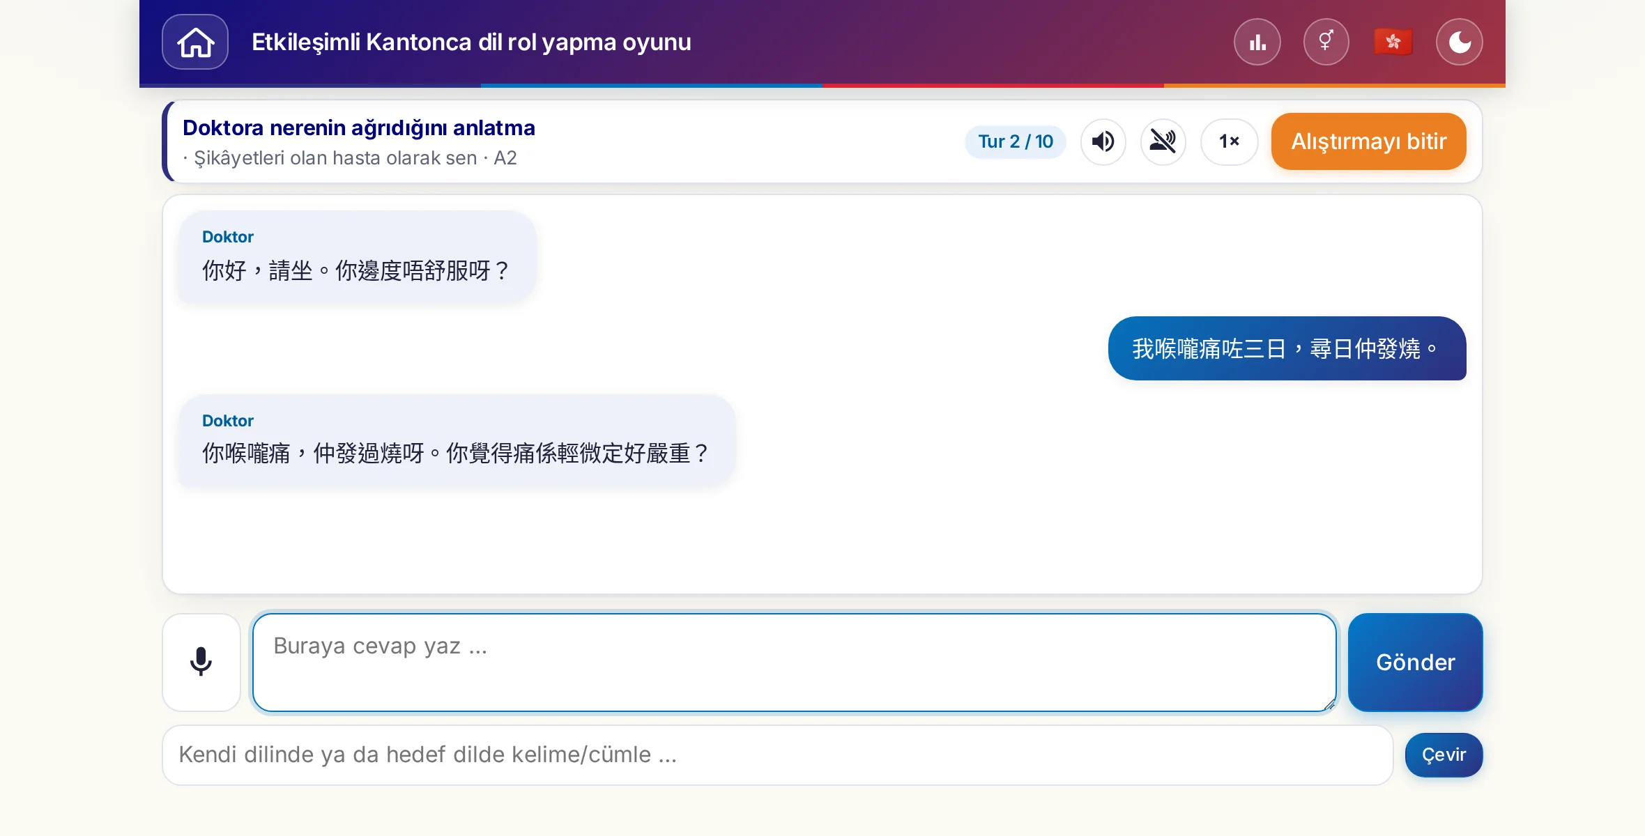
Task: Go to the home page icon
Action: 195,42
